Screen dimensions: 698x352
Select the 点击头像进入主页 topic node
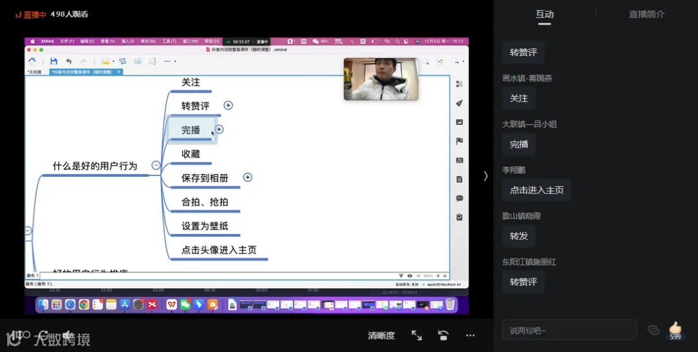219,250
